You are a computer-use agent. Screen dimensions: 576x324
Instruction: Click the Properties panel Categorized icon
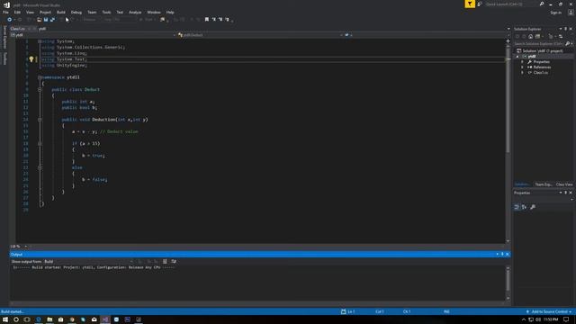point(517,207)
